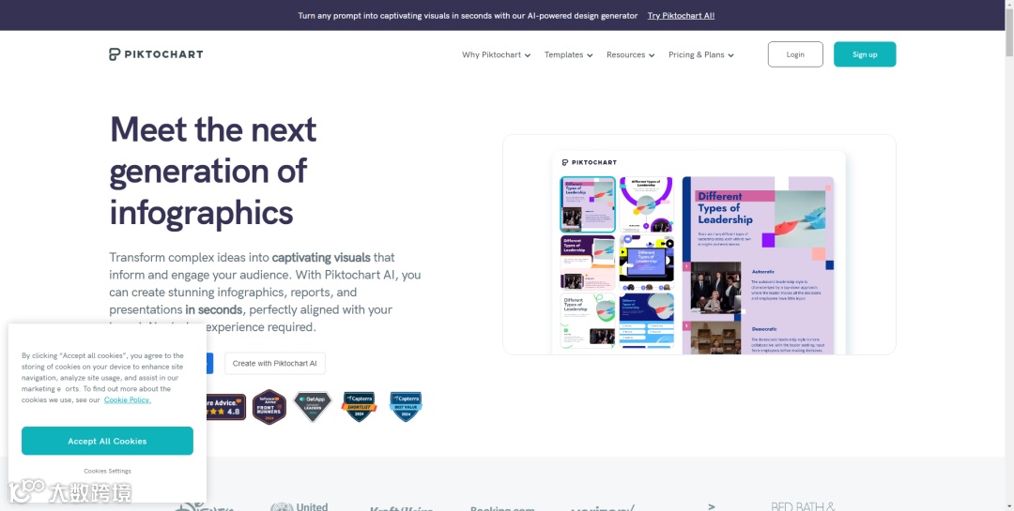1014x511 pixels.
Task: Select the teal-outlined lavender leadership thumbnail
Action: click(x=588, y=204)
